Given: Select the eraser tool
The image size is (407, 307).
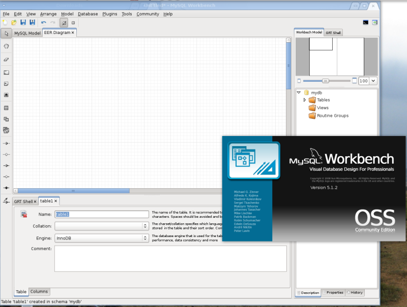Looking at the screenshot, I should (6, 59).
